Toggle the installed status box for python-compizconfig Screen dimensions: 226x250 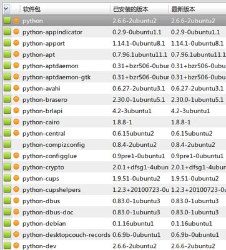7,144
